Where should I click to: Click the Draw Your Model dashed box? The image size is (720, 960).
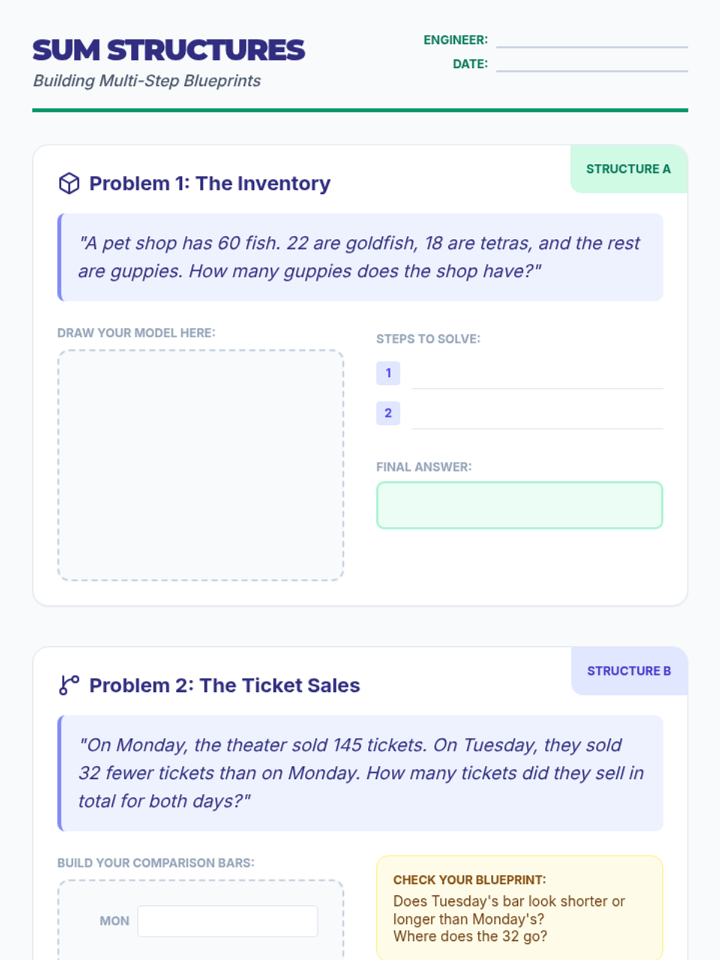[x=200, y=465]
